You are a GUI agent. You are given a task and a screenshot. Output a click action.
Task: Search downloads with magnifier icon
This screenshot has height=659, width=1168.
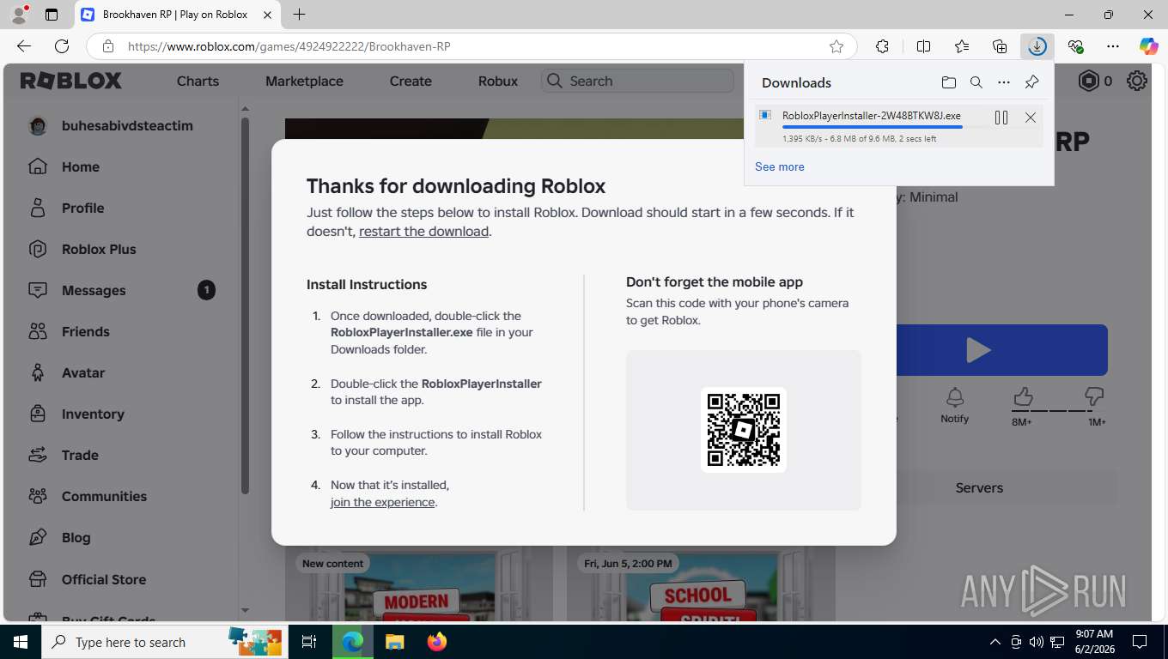(976, 82)
